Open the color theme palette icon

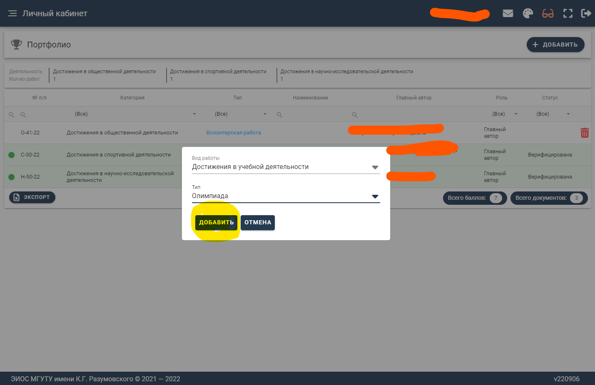coord(528,13)
